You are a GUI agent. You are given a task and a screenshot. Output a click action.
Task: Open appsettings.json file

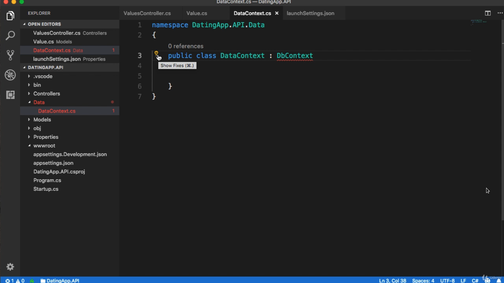tap(70, 163)
